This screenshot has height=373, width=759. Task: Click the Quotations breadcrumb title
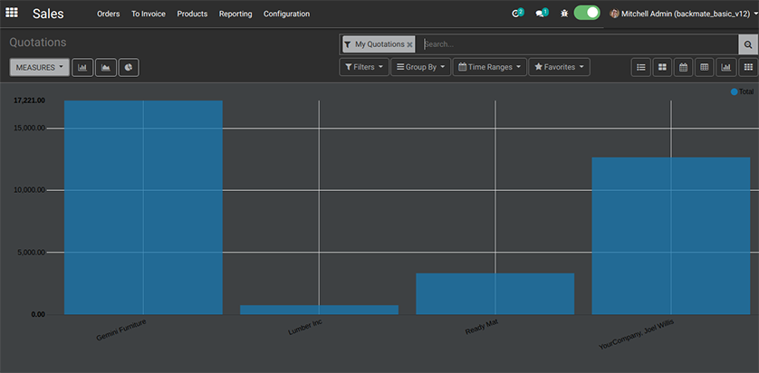click(38, 42)
